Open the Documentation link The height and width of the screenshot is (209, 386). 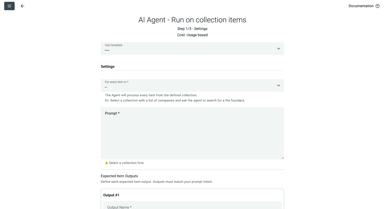[x=361, y=6]
